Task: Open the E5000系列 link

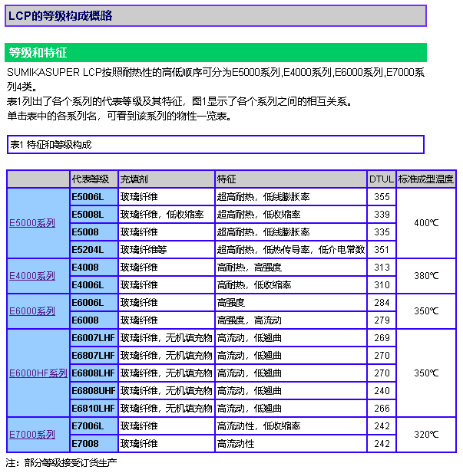Action: [x=32, y=223]
